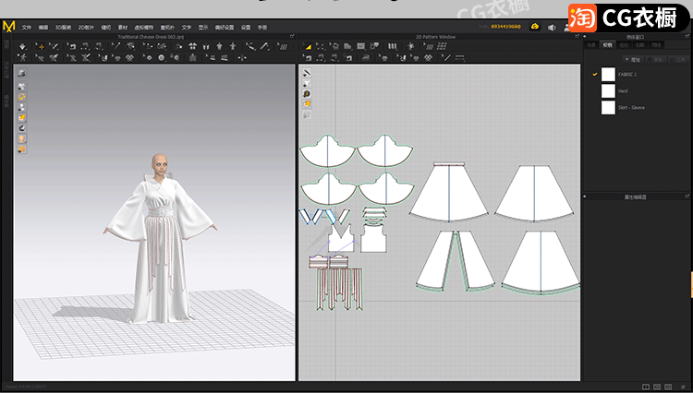The height and width of the screenshot is (393, 693).
Task: Open the 文件 menu
Action: [26, 27]
